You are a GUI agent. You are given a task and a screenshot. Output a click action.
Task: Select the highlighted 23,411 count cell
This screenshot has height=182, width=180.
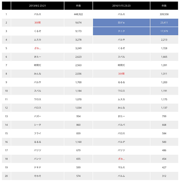pyautogui.click(x=164, y=22)
